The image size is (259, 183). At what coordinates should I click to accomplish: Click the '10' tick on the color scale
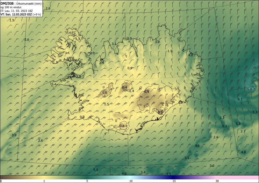tap(131, 181)
